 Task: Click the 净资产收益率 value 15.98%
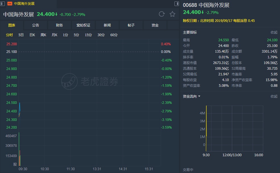271,80
